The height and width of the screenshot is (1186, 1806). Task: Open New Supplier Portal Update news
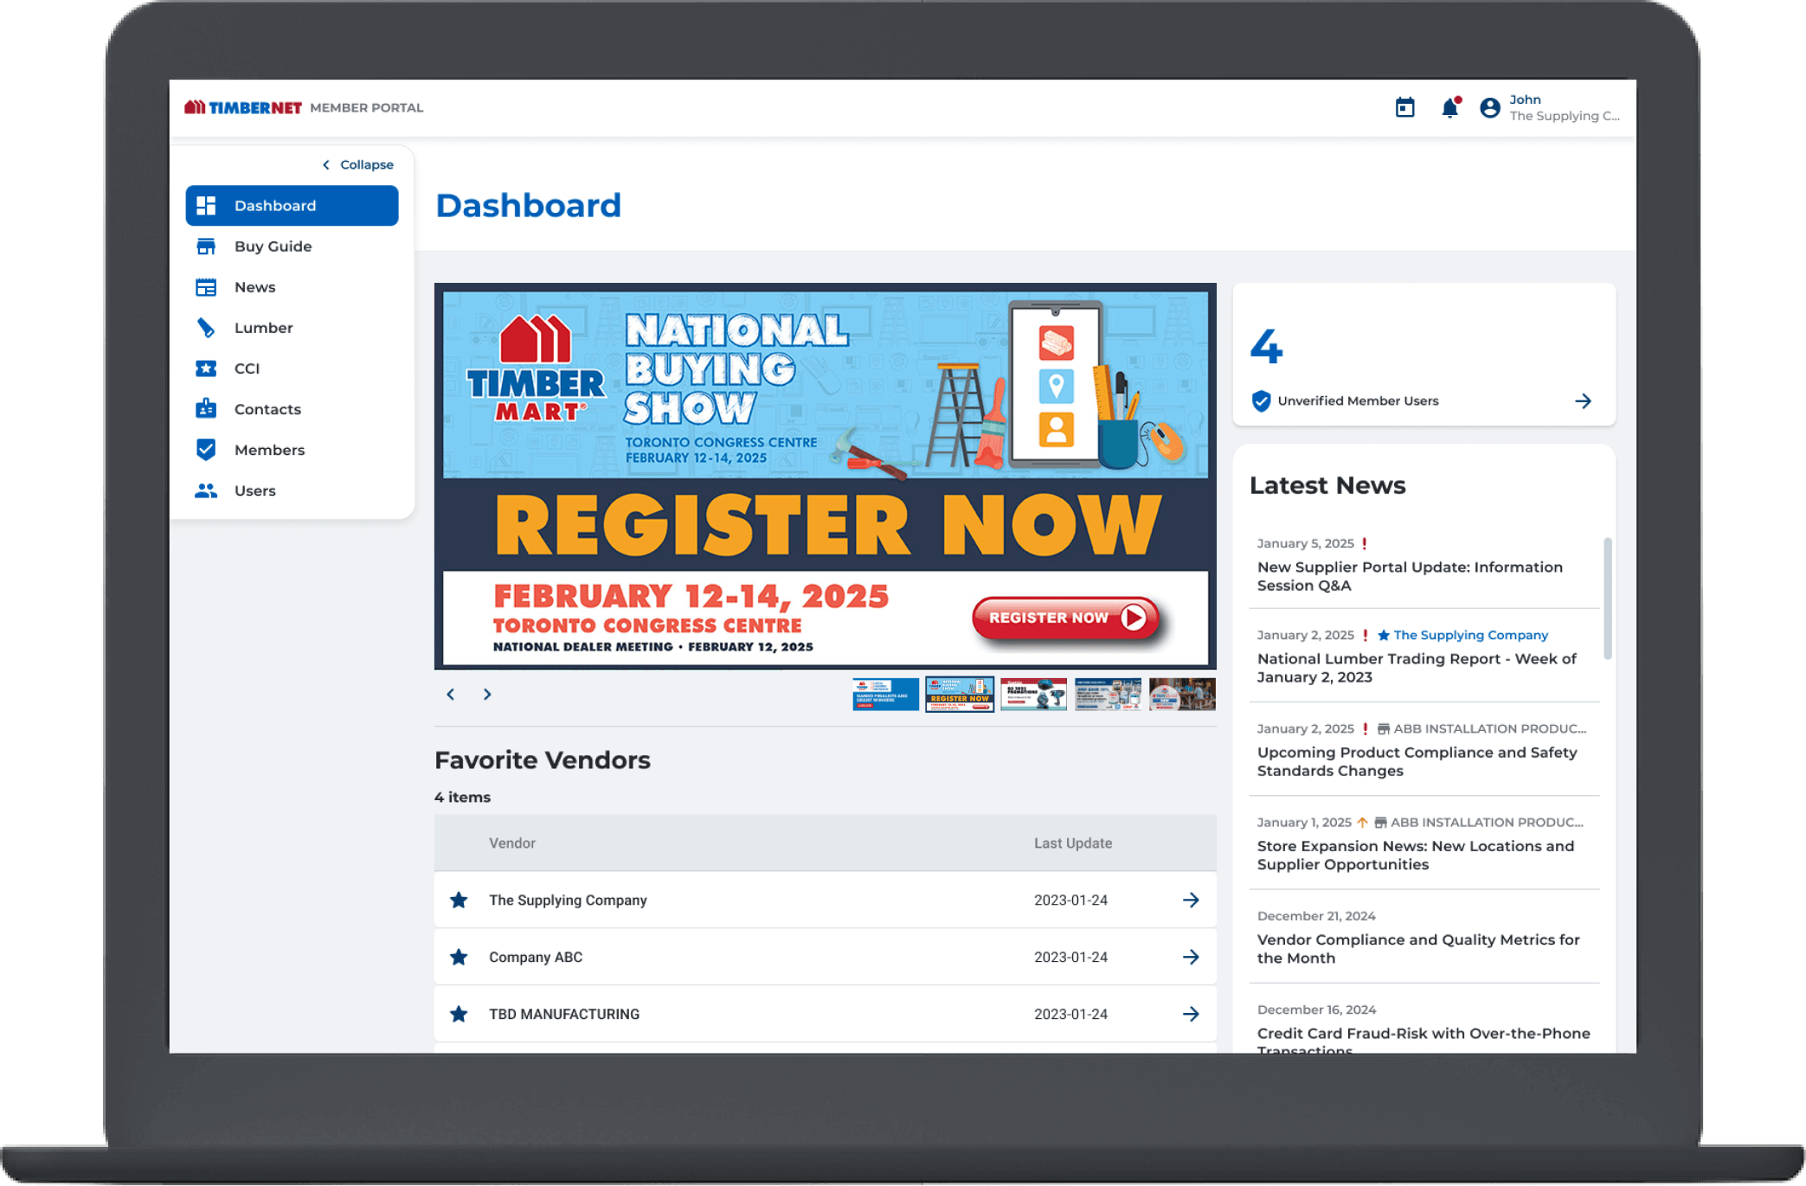pyautogui.click(x=1409, y=576)
